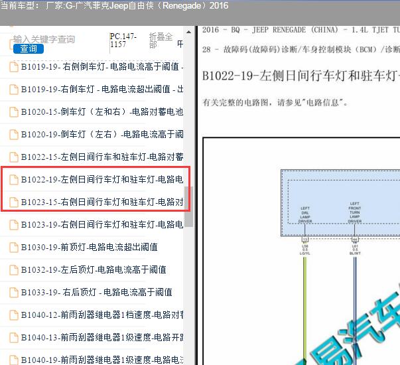Image resolution: width=400 pixels, height=365 pixels.
Task: Open B1019-19- 右侧倒车灯- 电路电流高于阈值 entry
Action: pos(101,66)
